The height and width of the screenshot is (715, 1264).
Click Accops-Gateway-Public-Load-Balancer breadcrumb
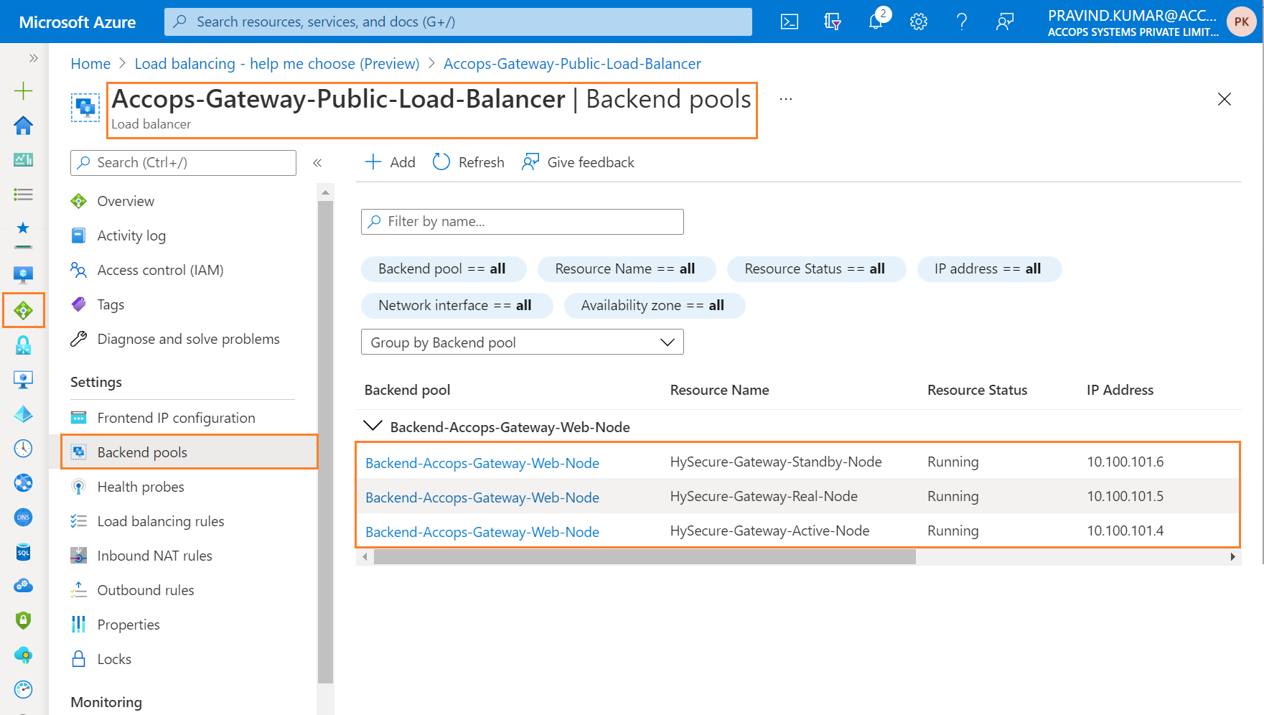(x=572, y=64)
